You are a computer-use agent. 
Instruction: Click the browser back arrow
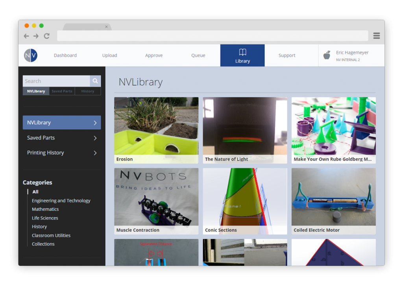pyautogui.click(x=26, y=36)
